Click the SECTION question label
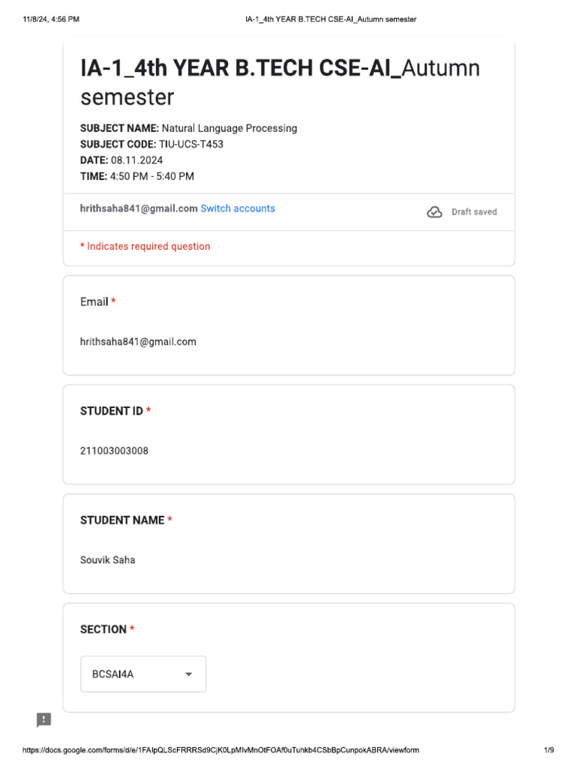The height and width of the screenshot is (768, 576). click(103, 629)
